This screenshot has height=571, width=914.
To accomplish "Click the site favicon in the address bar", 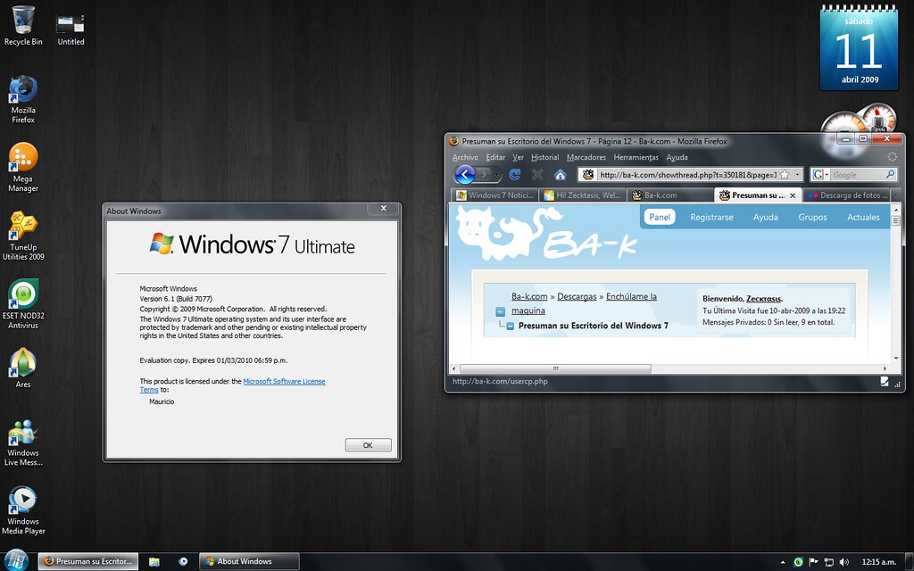I will [x=587, y=174].
